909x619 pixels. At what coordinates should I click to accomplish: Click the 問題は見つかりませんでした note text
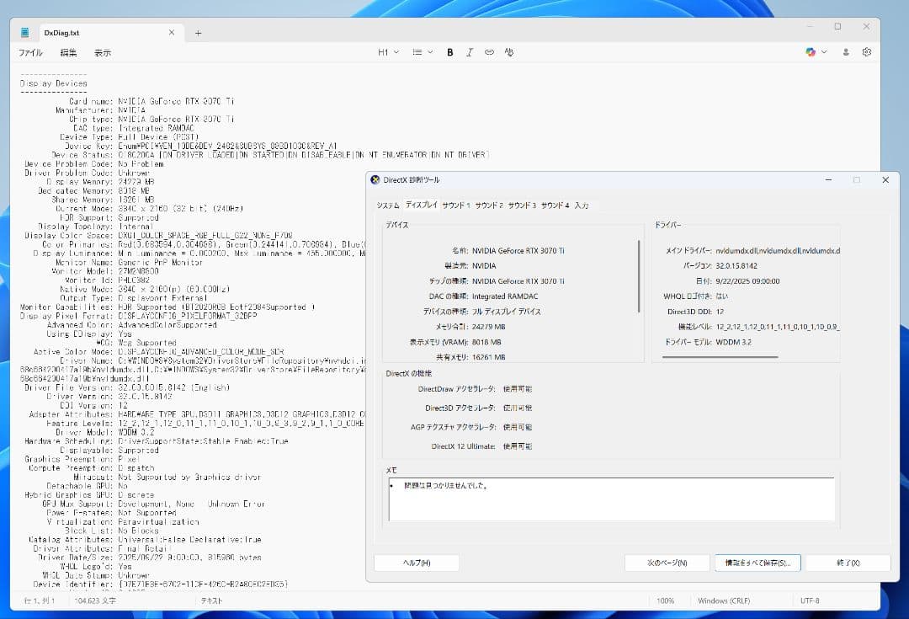coord(445,486)
